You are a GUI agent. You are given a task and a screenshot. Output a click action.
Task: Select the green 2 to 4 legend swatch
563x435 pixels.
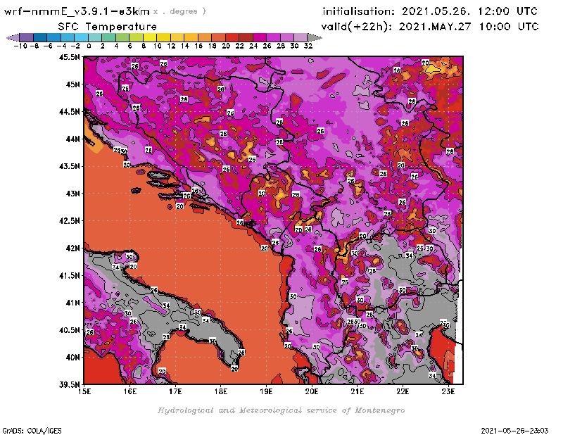point(109,37)
